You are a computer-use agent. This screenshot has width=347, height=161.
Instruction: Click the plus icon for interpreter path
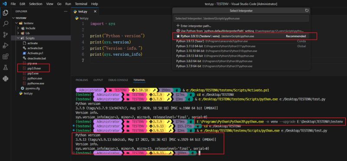tap(178, 26)
